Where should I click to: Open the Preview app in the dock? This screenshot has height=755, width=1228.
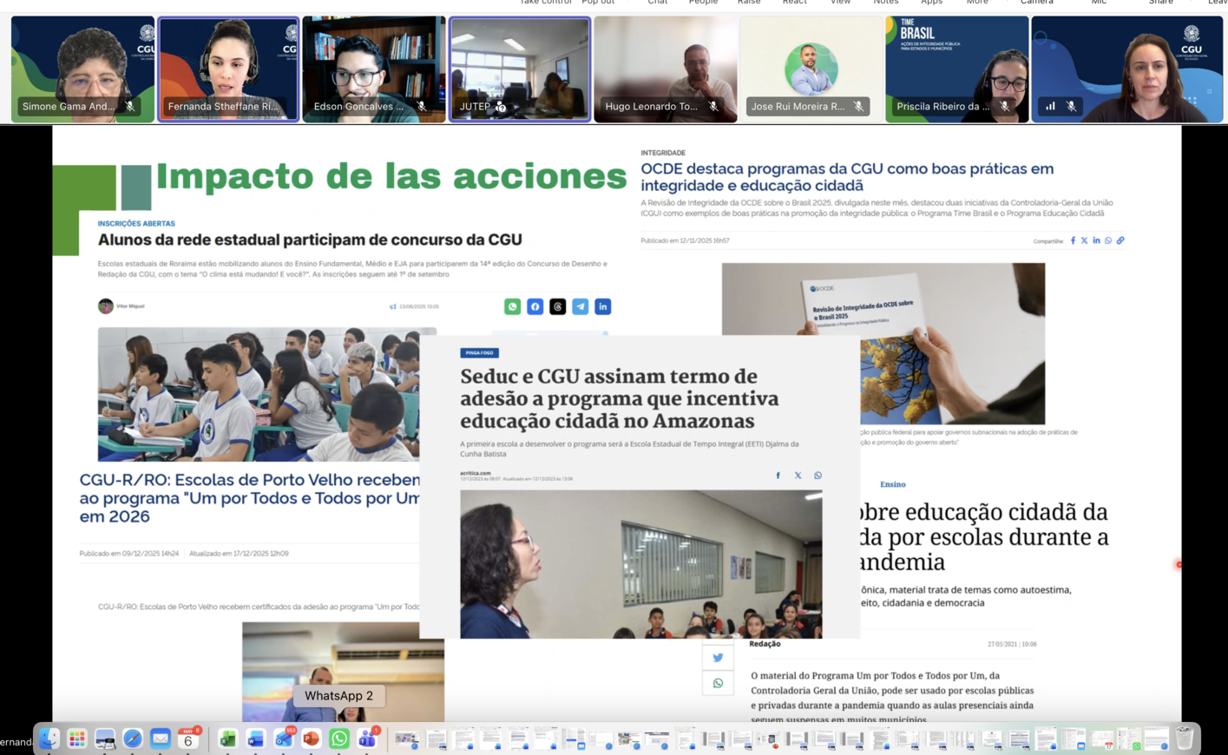click(105, 739)
